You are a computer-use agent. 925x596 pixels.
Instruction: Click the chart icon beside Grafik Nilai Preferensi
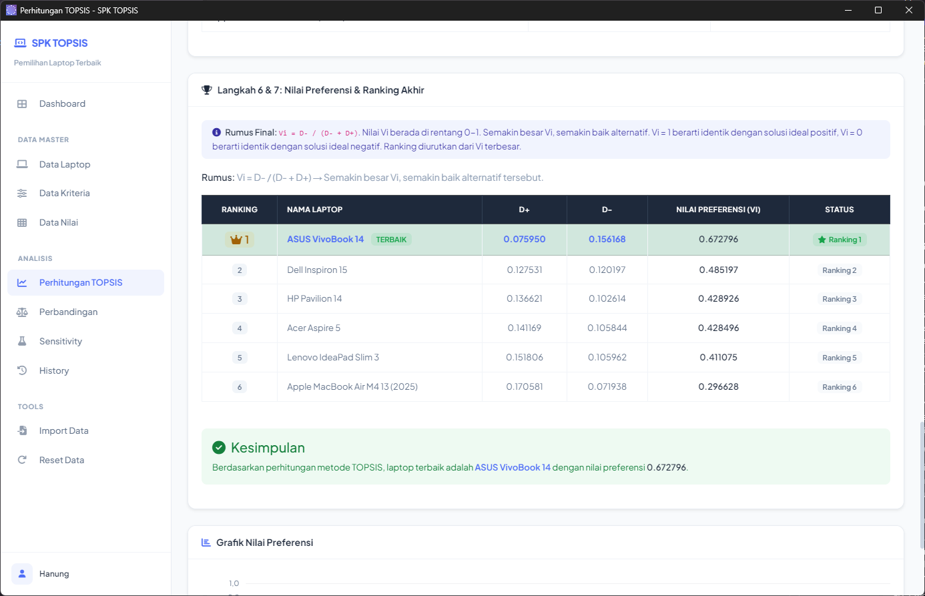coord(206,543)
